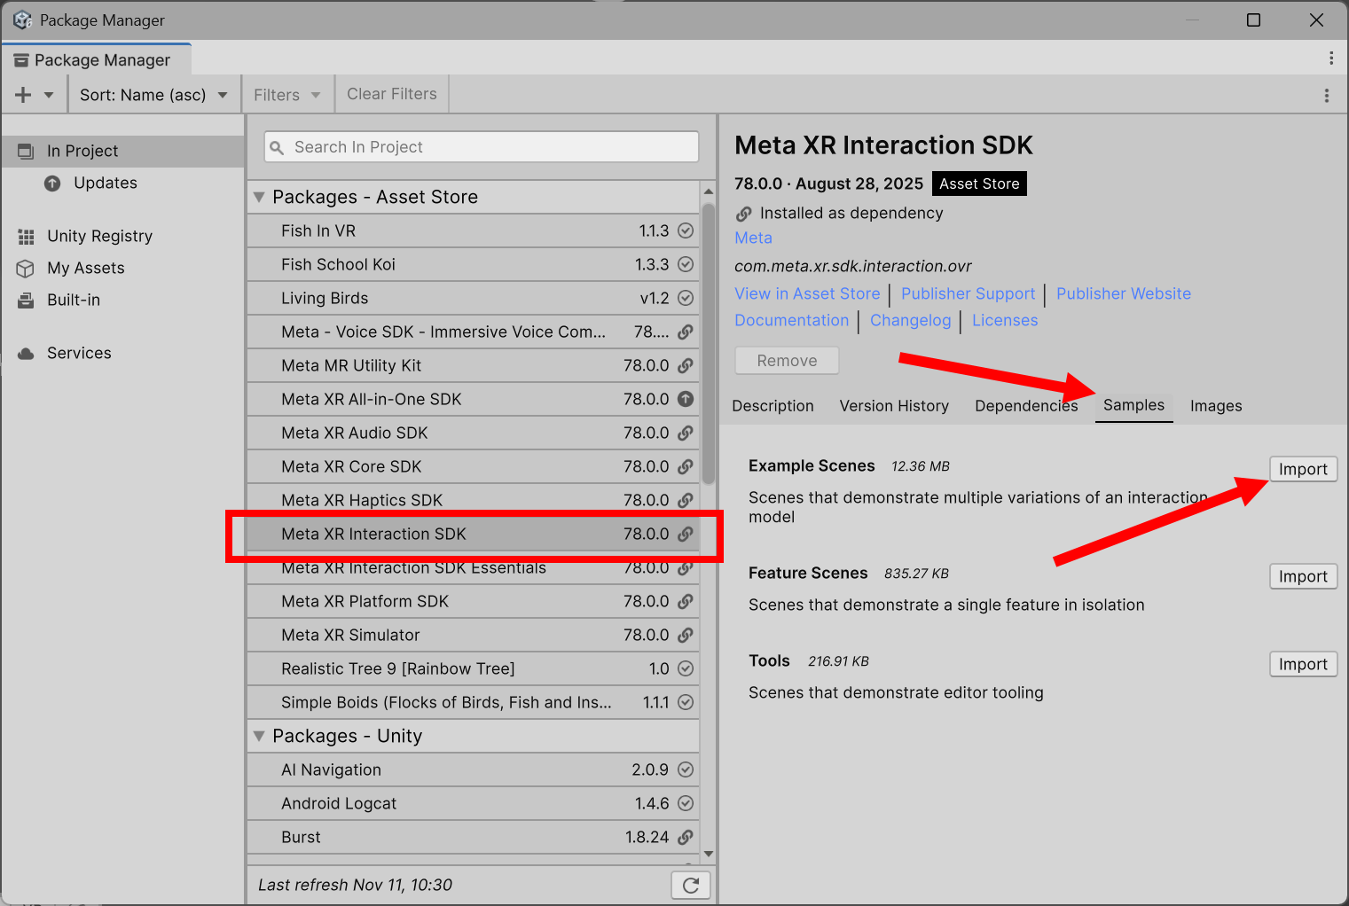
Task: Click link icon on Meta XR Simulator row
Action: click(x=686, y=635)
